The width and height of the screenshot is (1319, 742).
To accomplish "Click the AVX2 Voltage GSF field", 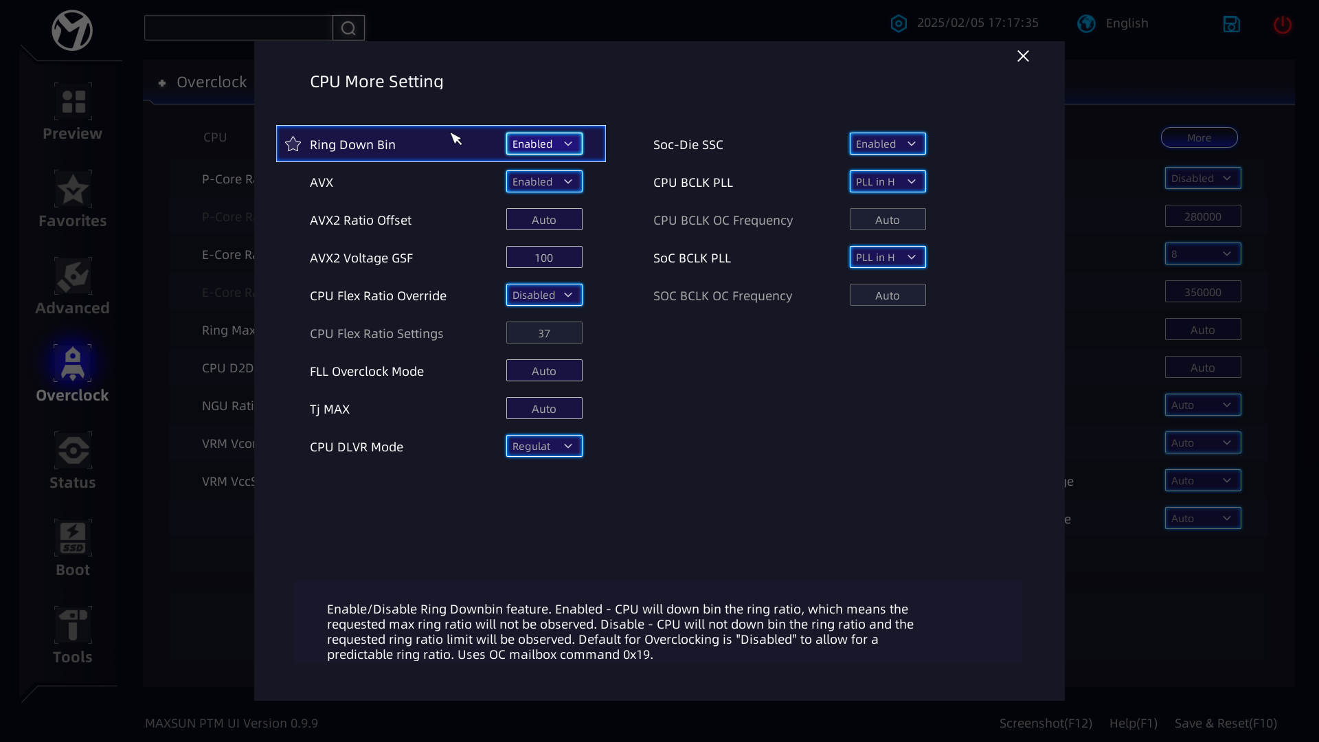I will (x=544, y=257).
